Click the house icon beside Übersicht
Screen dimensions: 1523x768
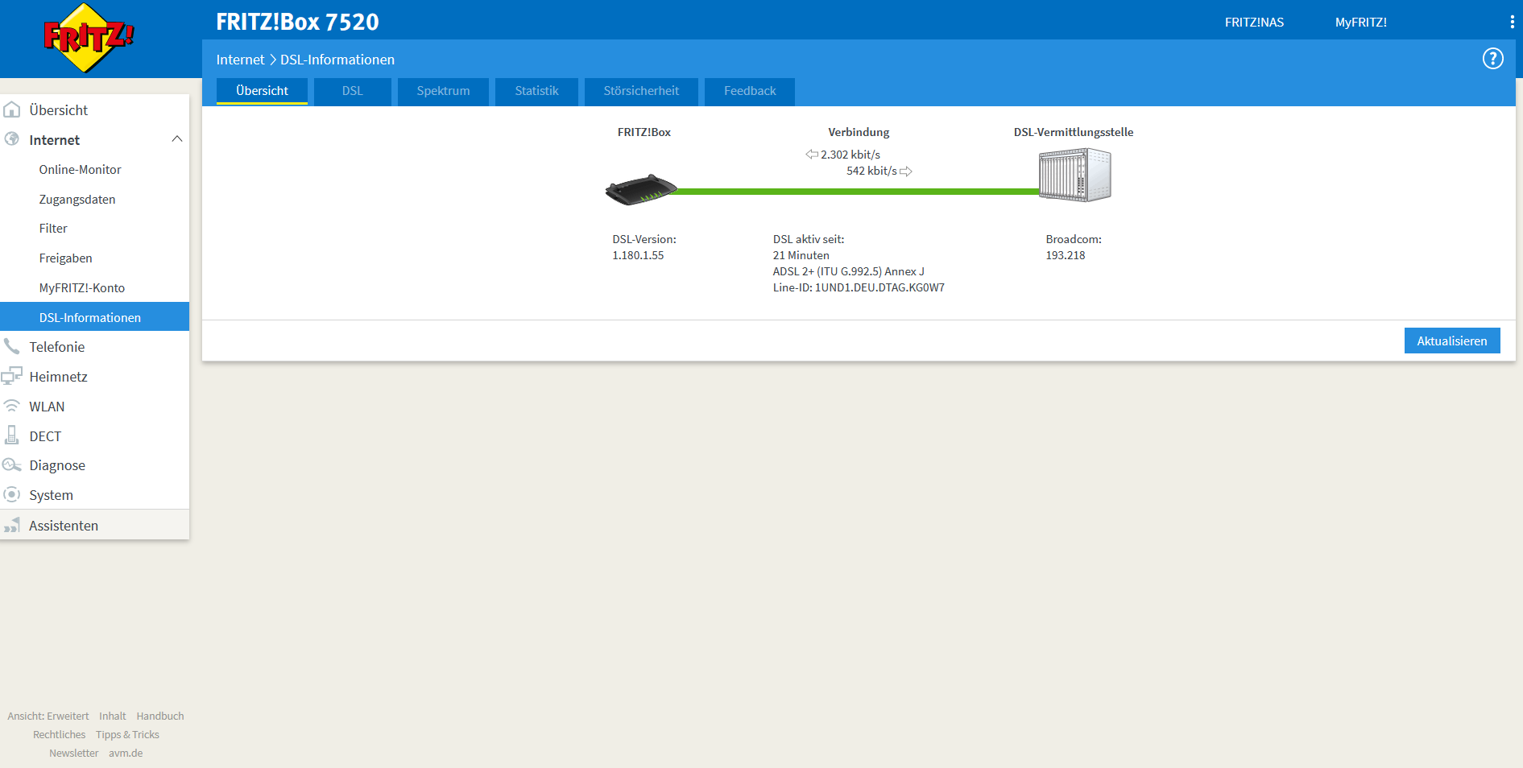[12, 109]
